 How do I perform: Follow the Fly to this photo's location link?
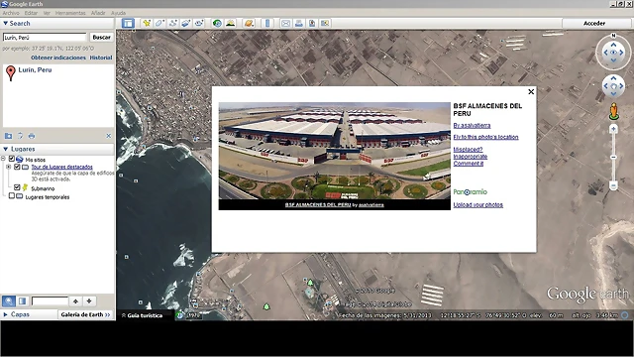coord(485,137)
